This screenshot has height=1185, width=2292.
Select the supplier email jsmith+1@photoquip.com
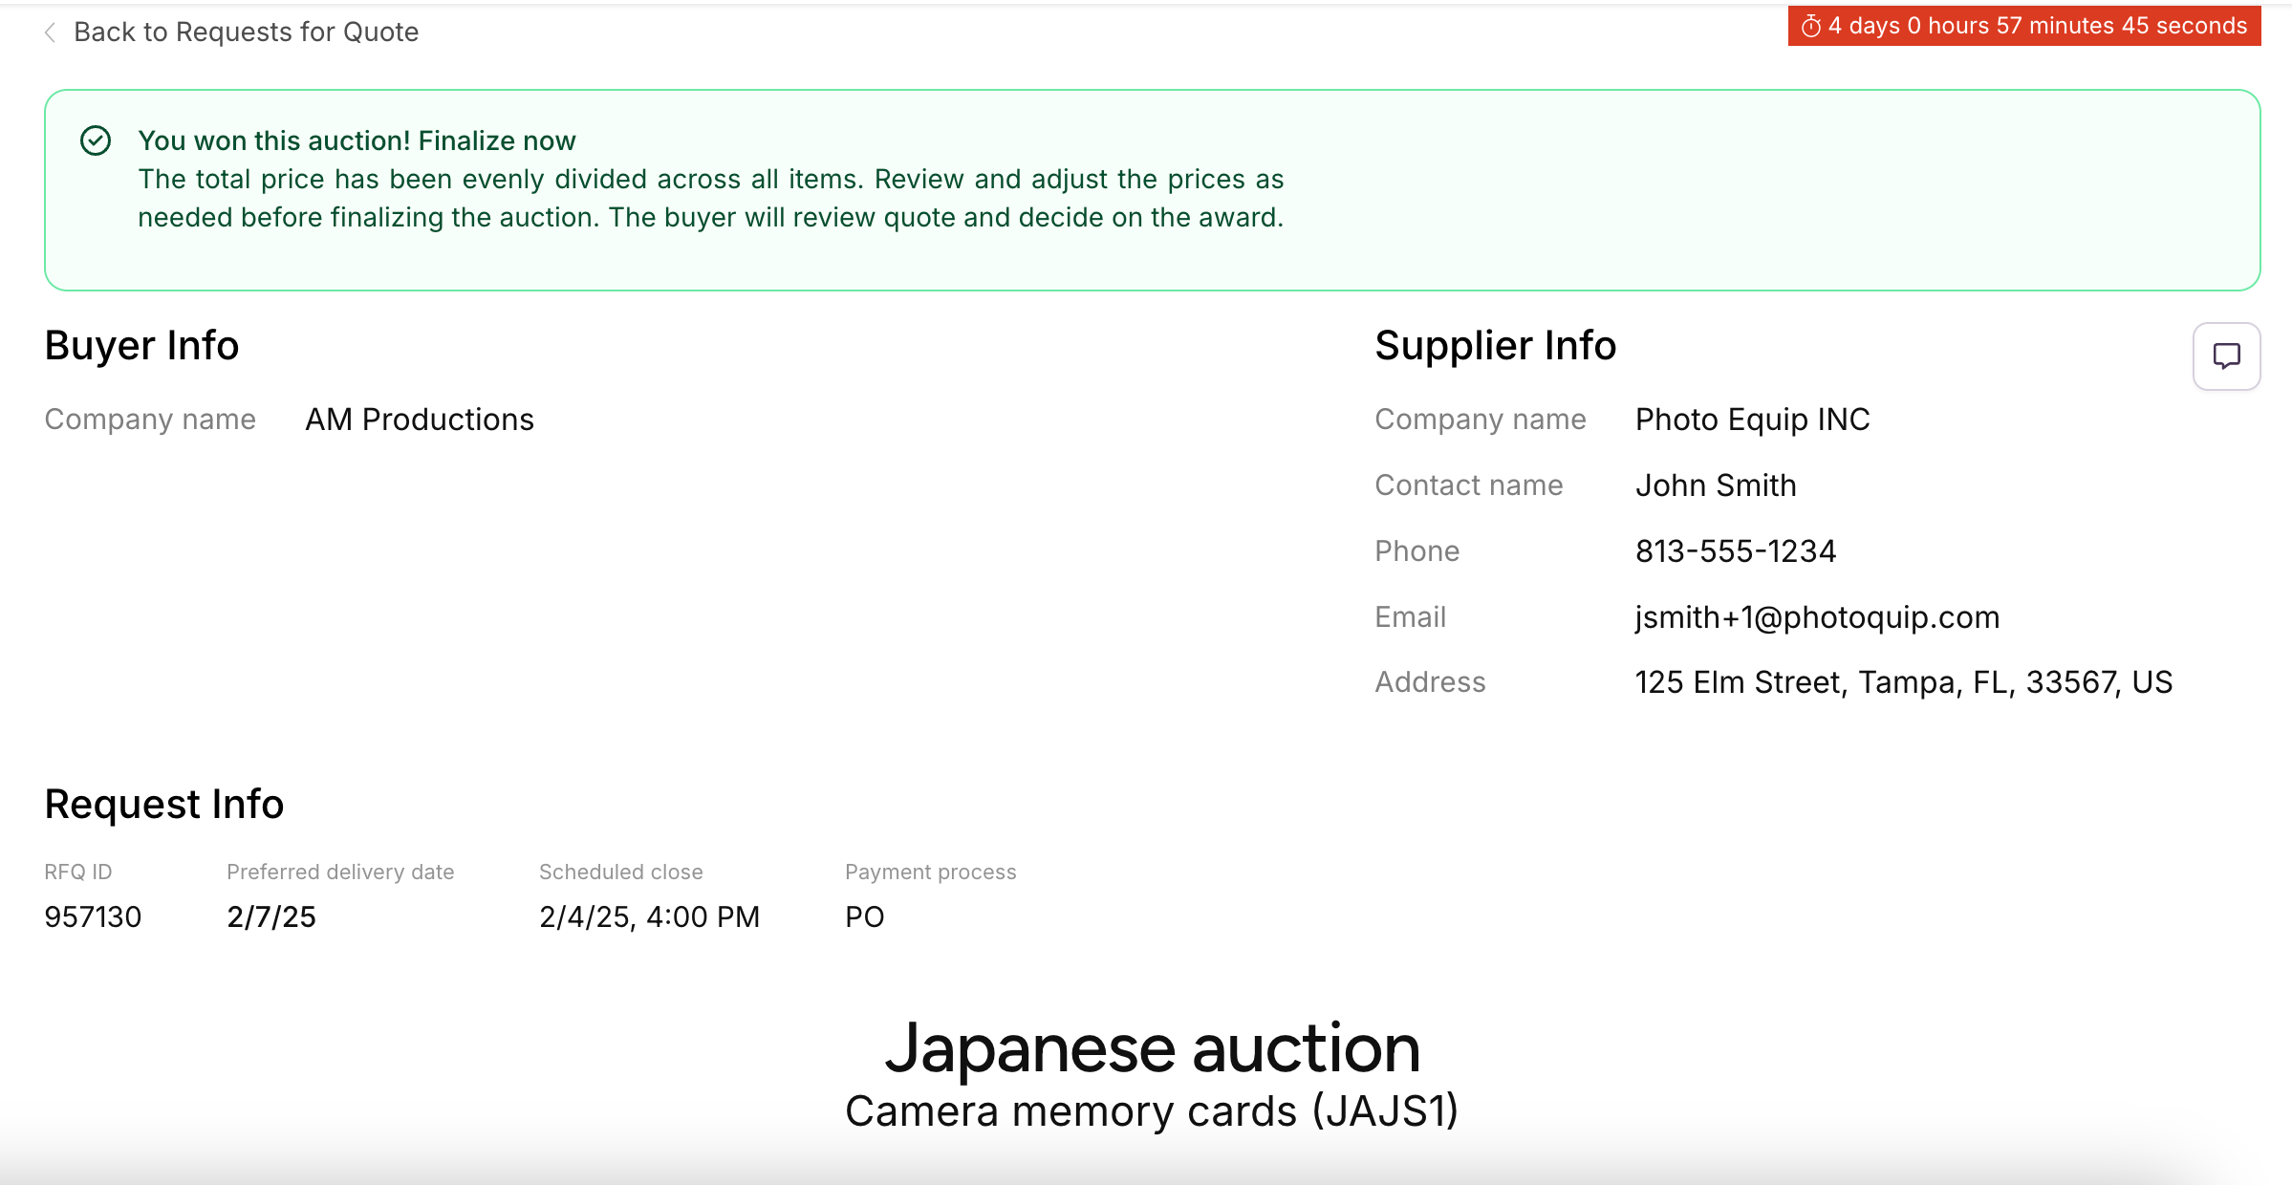click(1817, 617)
